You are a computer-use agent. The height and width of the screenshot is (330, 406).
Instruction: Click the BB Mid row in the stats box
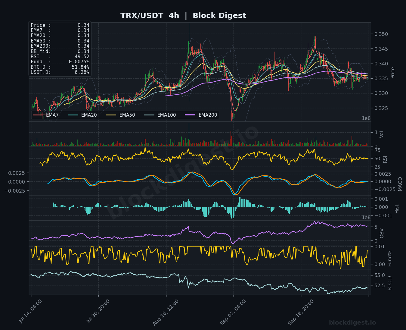60,52
